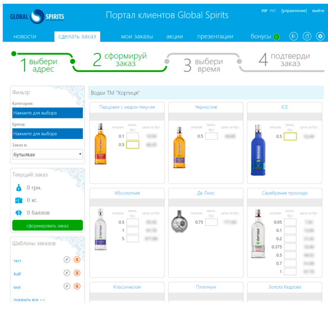328x312 pixels.
Task: Click the settings gear icon in header
Action: 320,36
